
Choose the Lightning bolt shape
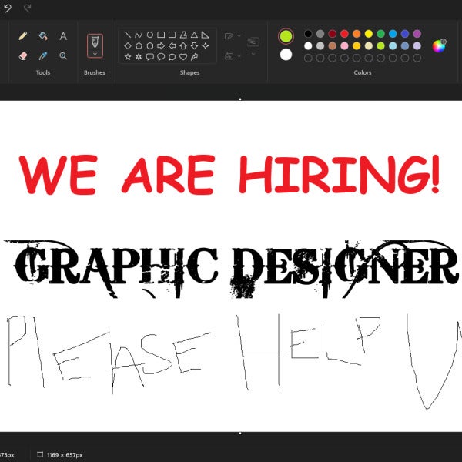pos(194,57)
